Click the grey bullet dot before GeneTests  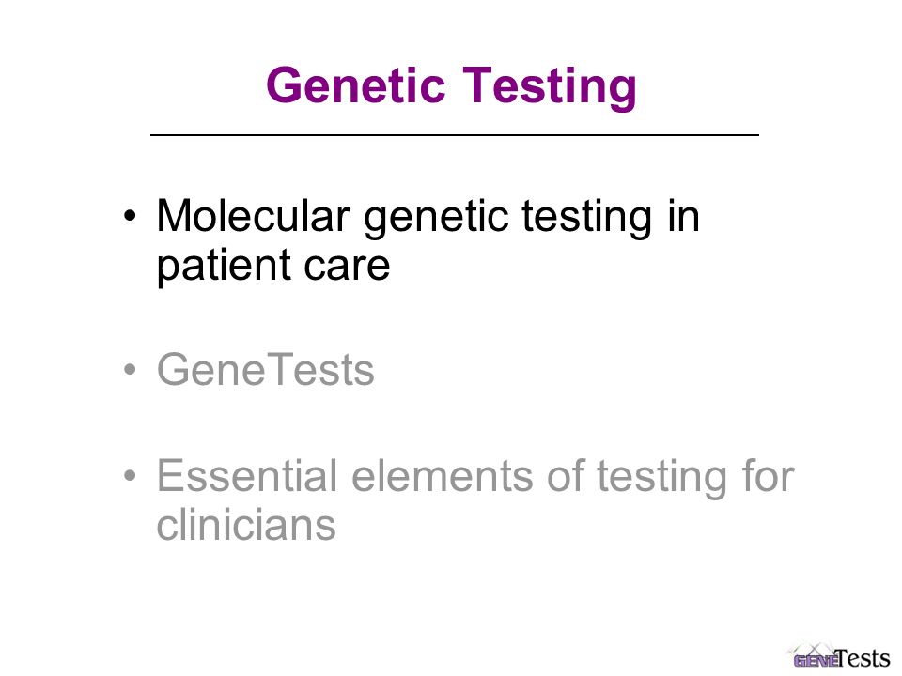[130, 369]
